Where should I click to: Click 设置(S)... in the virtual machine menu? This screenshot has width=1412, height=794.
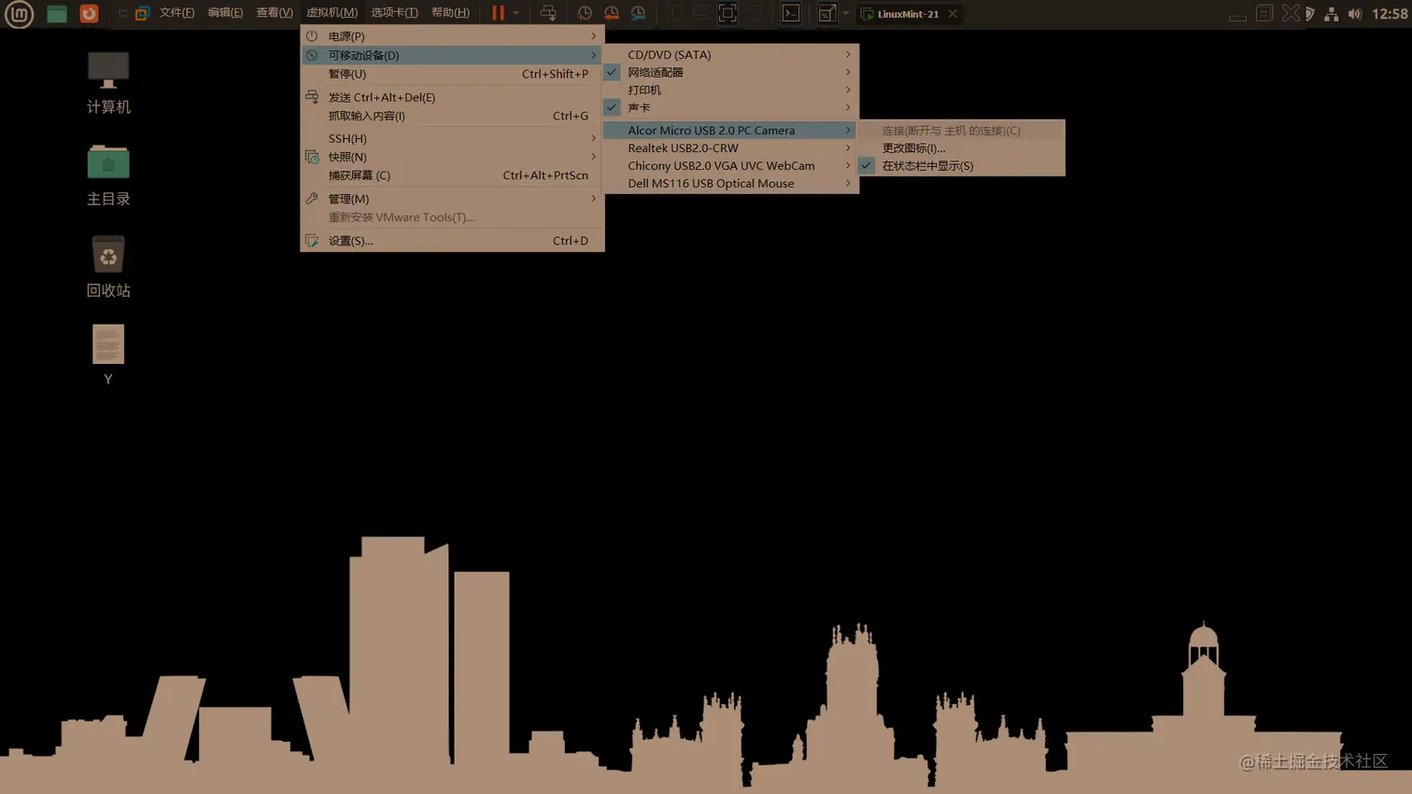tap(349, 241)
